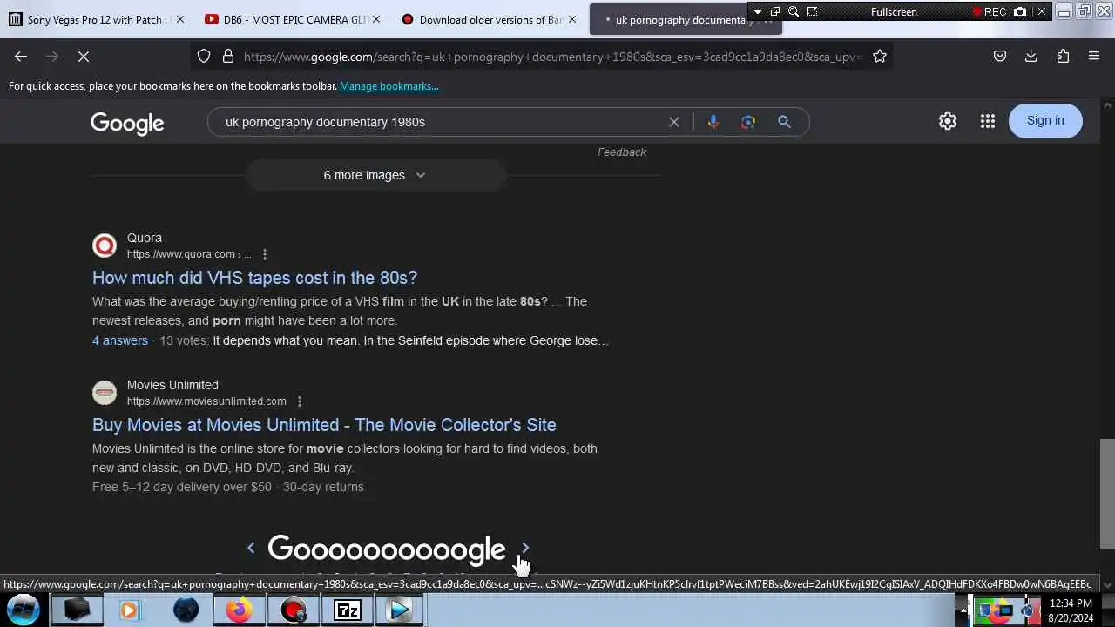Open more options for the Movies Unlimited result
Screen dimensions: 1115x627
tap(299, 401)
